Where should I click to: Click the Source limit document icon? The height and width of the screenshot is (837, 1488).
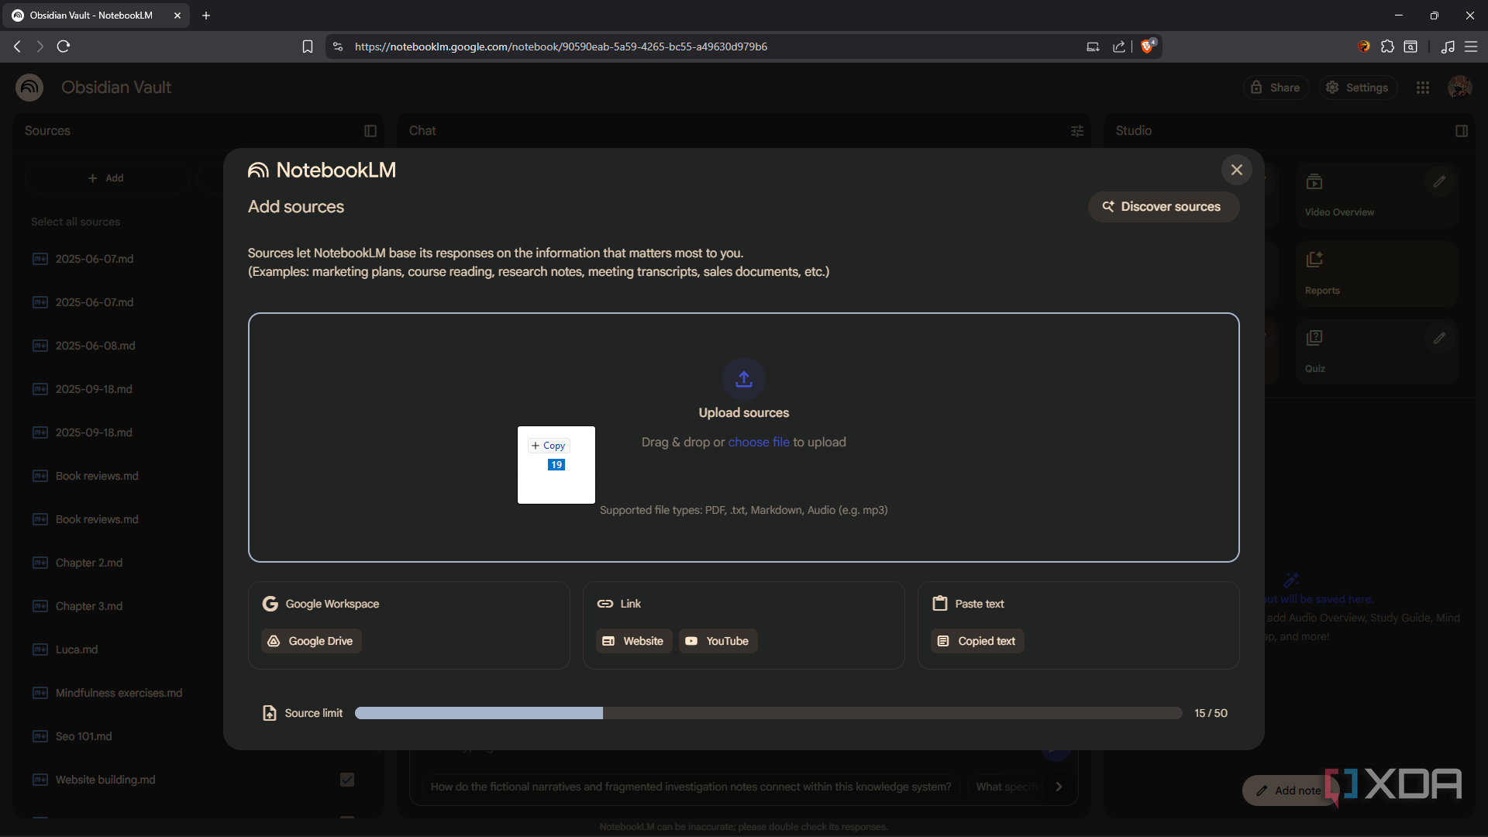[x=270, y=713]
